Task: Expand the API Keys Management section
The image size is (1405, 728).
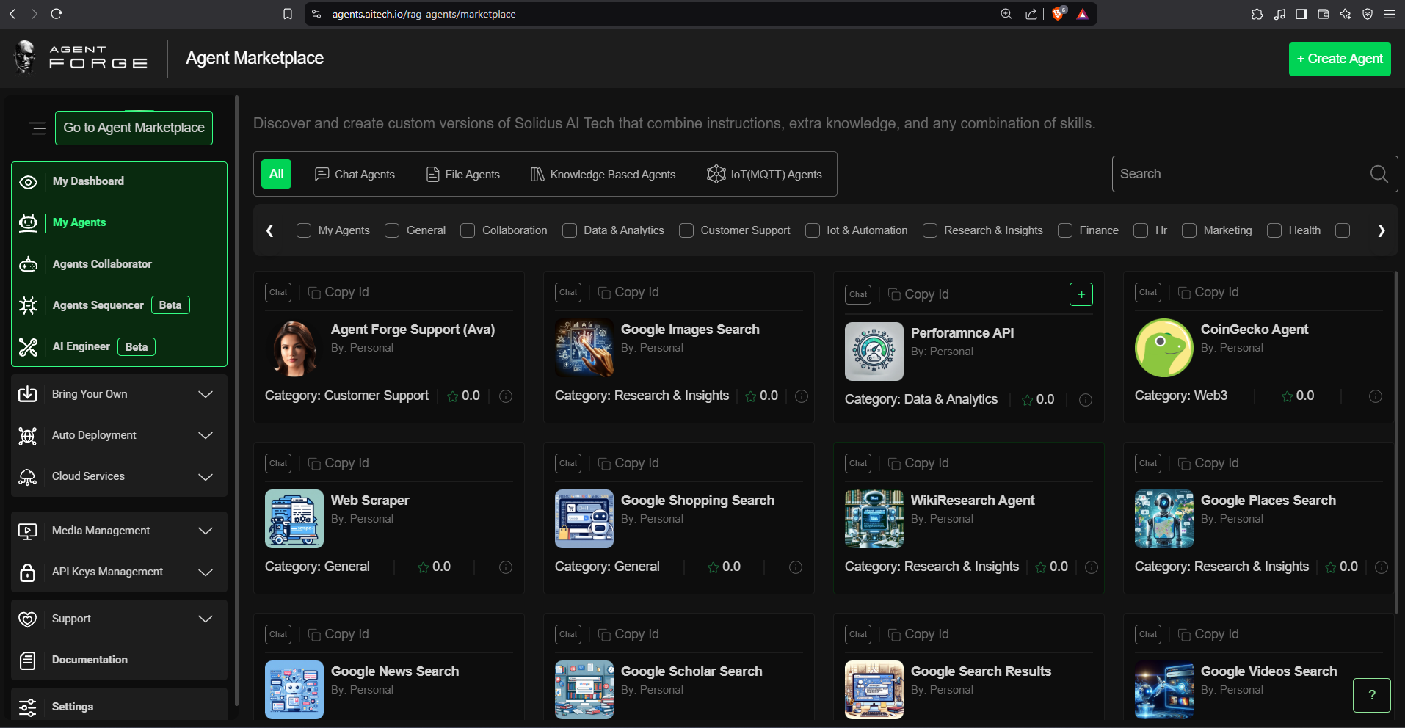Action: pos(119,572)
